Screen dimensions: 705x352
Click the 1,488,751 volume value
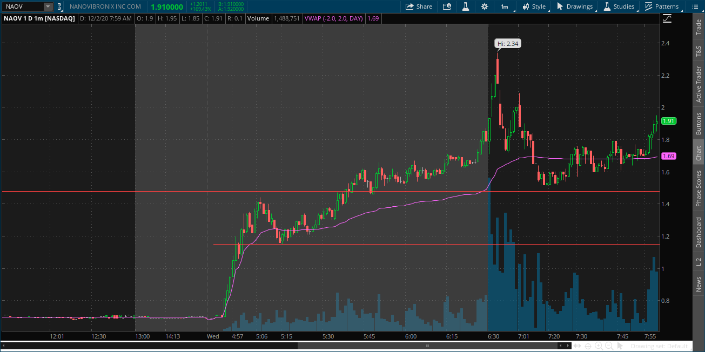click(x=287, y=18)
